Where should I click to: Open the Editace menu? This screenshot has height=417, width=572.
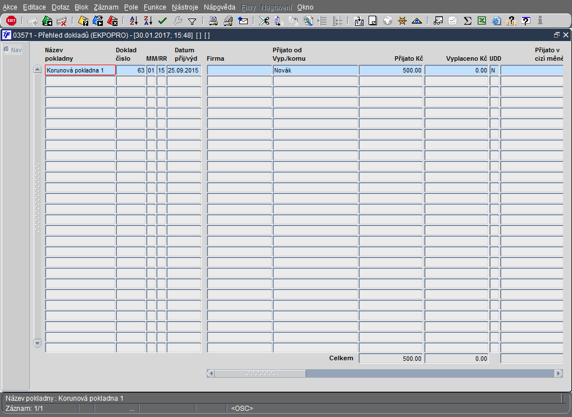tap(34, 7)
